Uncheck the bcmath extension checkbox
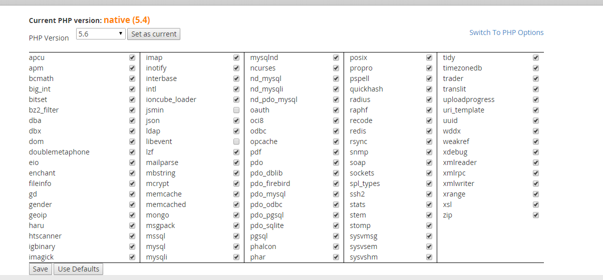 point(132,78)
